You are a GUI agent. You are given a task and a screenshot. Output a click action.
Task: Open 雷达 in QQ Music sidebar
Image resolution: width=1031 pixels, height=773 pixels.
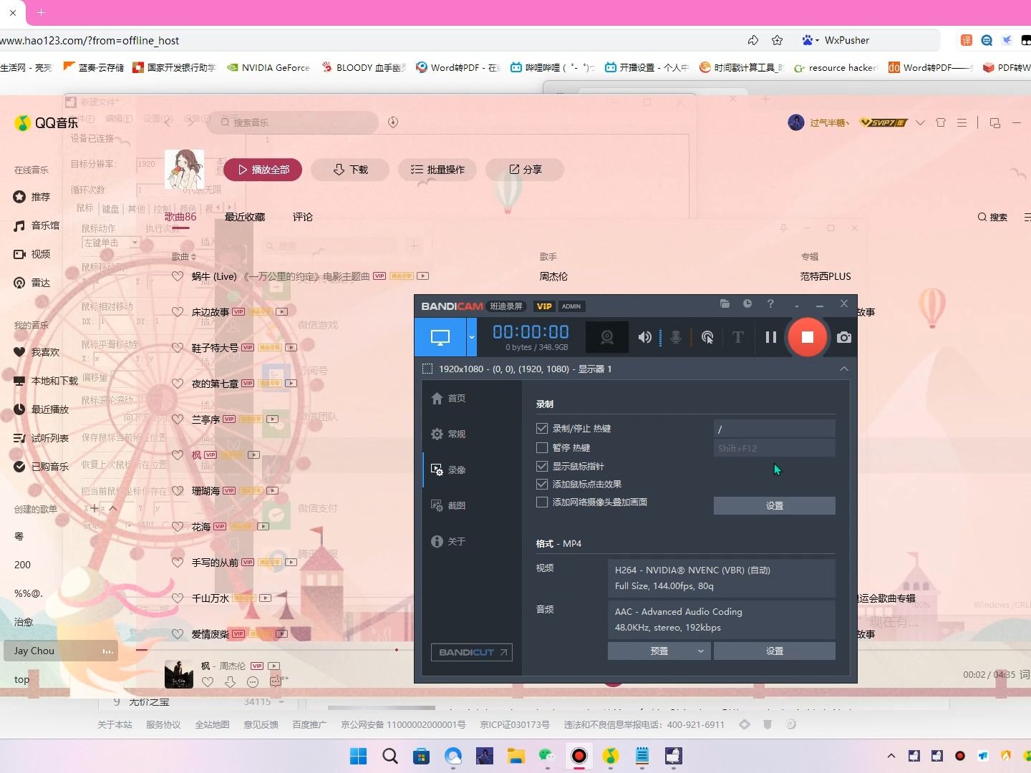(x=32, y=283)
